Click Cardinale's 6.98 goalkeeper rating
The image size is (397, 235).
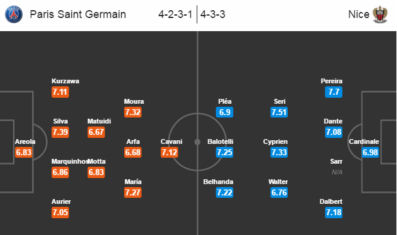370,152
